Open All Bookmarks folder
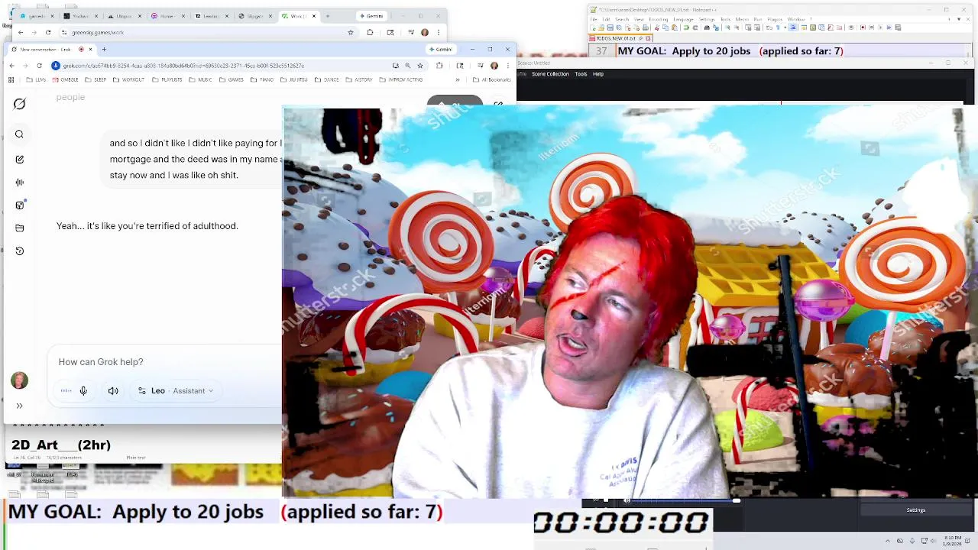 click(492, 79)
